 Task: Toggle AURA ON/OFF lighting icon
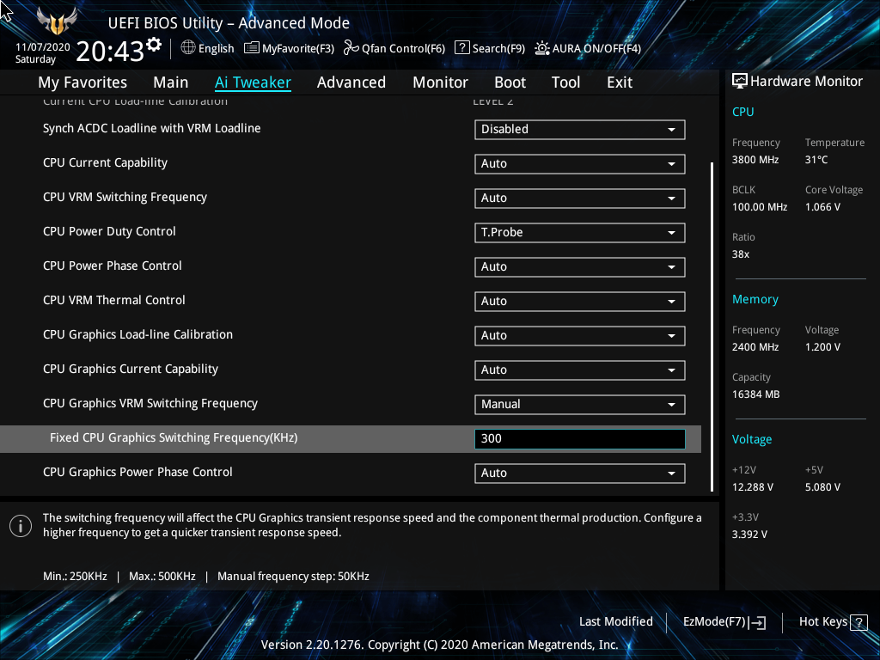542,48
